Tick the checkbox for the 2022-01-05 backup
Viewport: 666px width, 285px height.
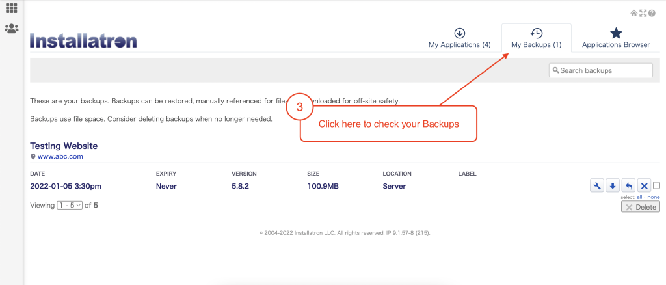click(657, 185)
